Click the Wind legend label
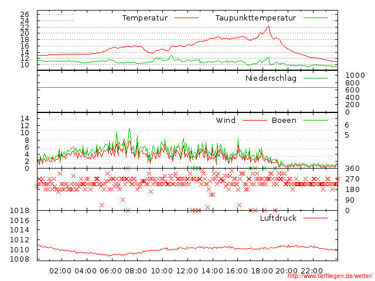This screenshot has width=375, height=281. [226, 120]
